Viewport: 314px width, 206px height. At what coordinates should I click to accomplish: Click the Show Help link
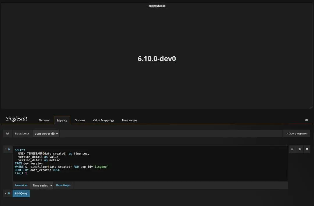click(x=63, y=185)
